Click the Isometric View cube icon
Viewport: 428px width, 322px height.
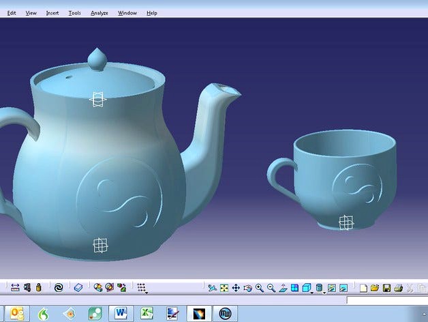(x=306, y=288)
